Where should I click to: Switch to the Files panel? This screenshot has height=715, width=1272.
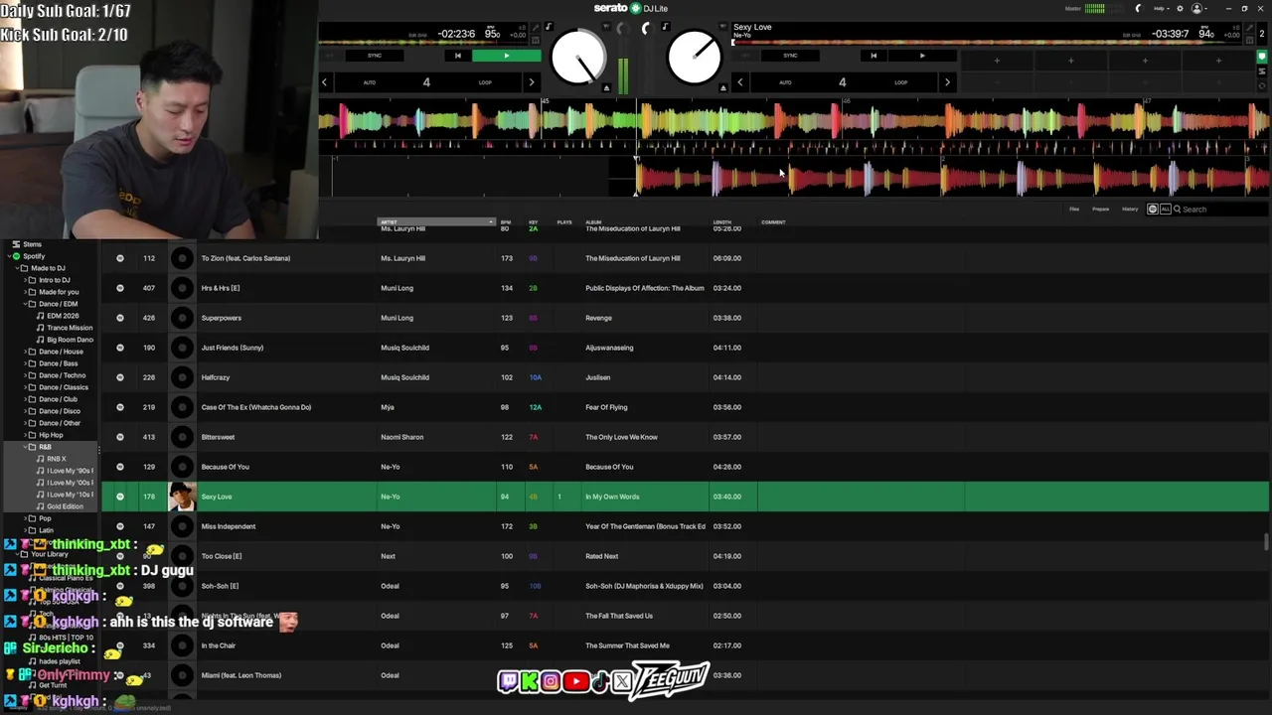(1074, 210)
